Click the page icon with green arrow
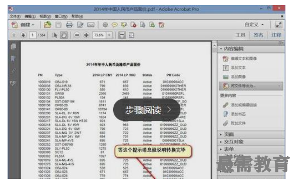293x184 pixels. [152, 25]
